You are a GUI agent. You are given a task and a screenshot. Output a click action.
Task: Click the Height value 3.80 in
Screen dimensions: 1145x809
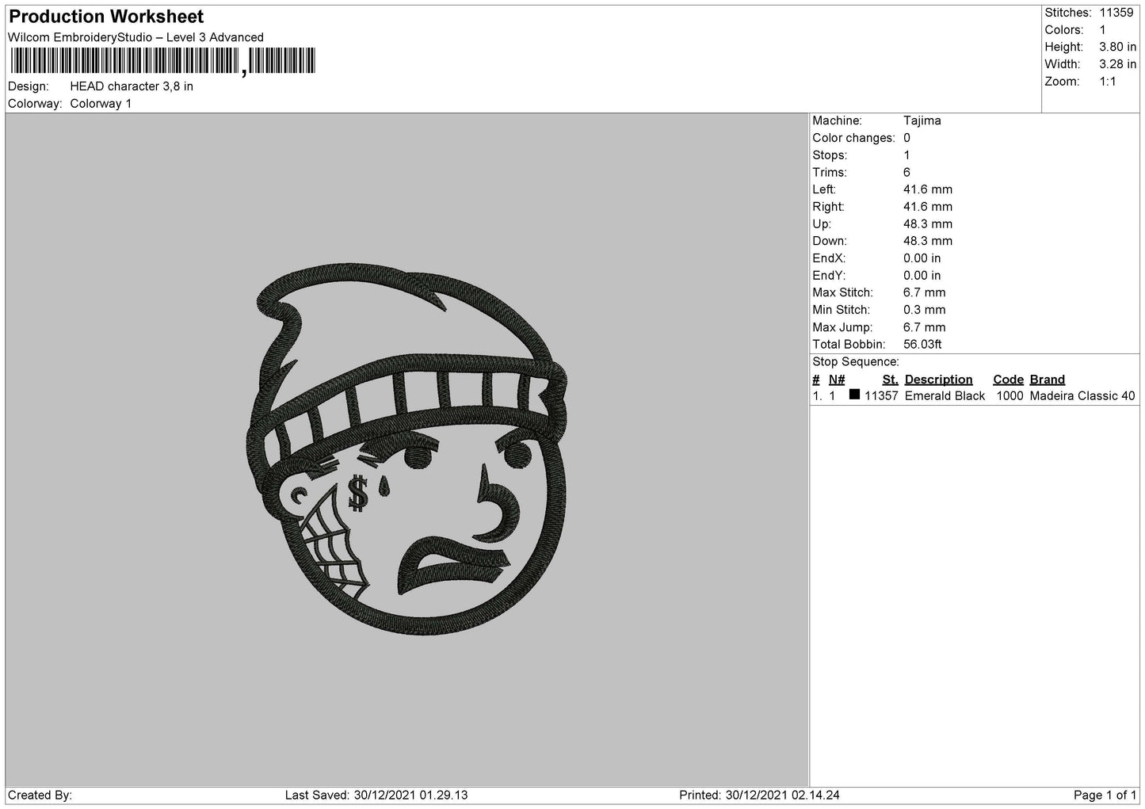pos(1117,48)
